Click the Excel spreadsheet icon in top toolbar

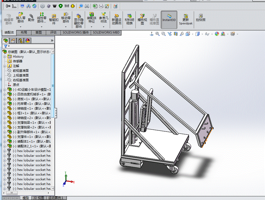(95, 6)
